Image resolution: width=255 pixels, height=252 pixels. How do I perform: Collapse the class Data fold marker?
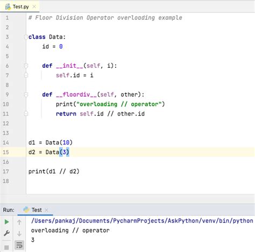pyautogui.click(x=26, y=37)
